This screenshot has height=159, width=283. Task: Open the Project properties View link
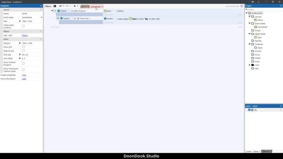(x=24, y=75)
